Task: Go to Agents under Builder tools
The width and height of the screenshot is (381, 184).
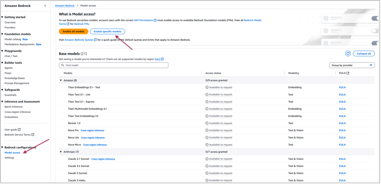Action: (8, 68)
